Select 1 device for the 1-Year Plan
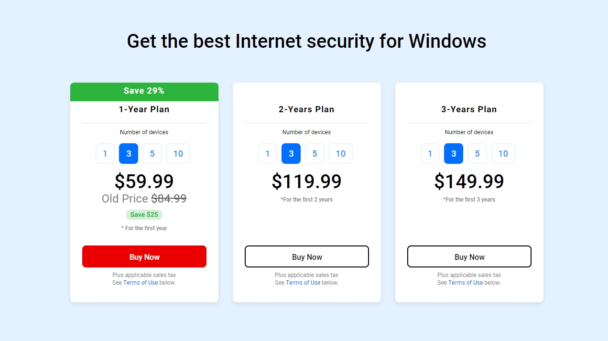This screenshot has width=608, height=341. point(105,153)
